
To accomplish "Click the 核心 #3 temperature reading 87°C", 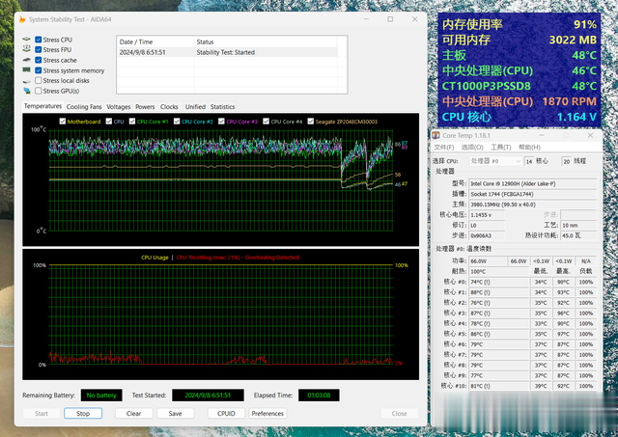I will point(498,313).
